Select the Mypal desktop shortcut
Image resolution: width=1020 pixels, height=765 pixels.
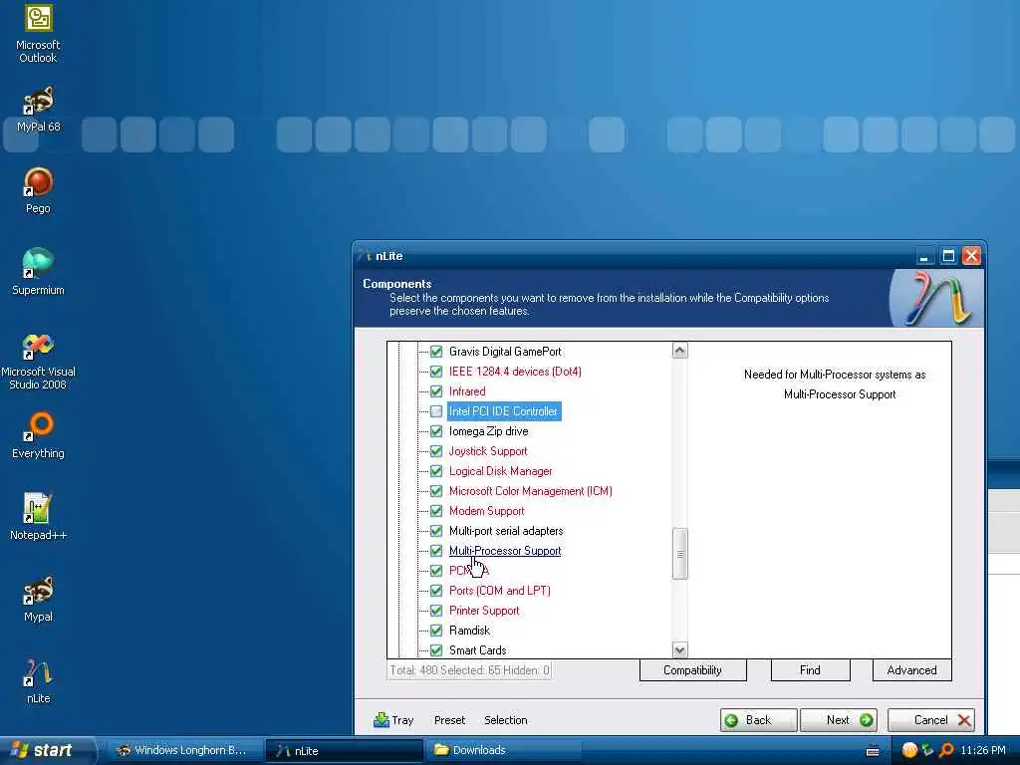[x=38, y=599]
